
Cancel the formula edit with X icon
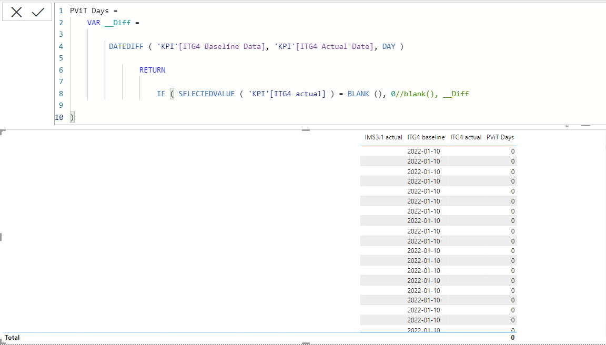(x=16, y=13)
